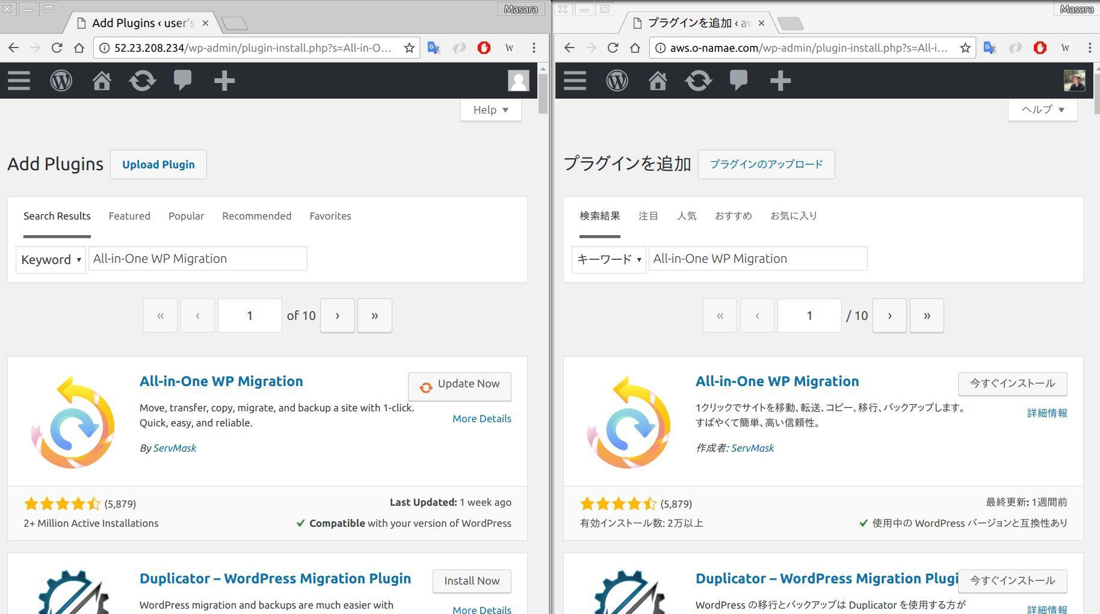Click updates icon in right window admin bar
Image resolution: width=1100 pixels, height=614 pixels.
(699, 81)
